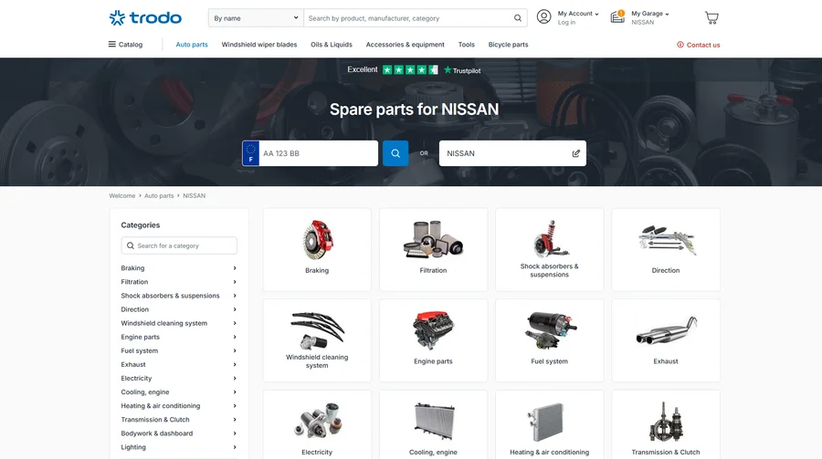Open the Filtration category tile
The image size is (822, 459).
[433, 249]
